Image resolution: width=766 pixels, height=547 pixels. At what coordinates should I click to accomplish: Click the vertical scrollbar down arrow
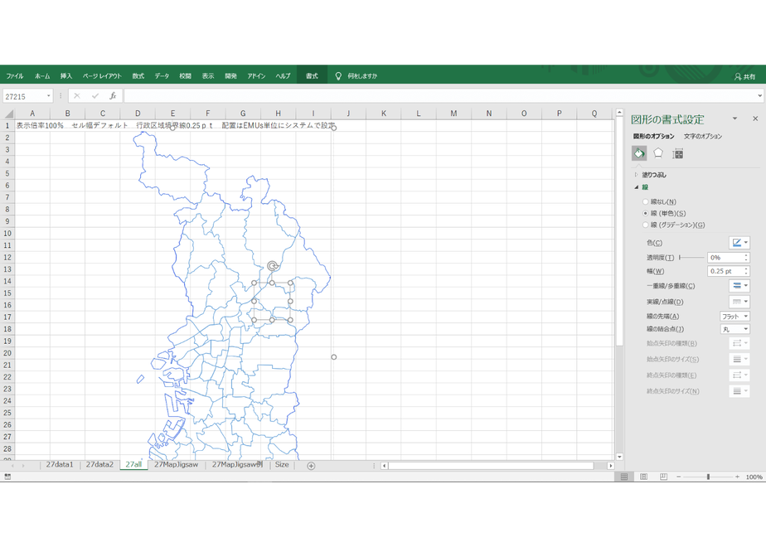[619, 457]
